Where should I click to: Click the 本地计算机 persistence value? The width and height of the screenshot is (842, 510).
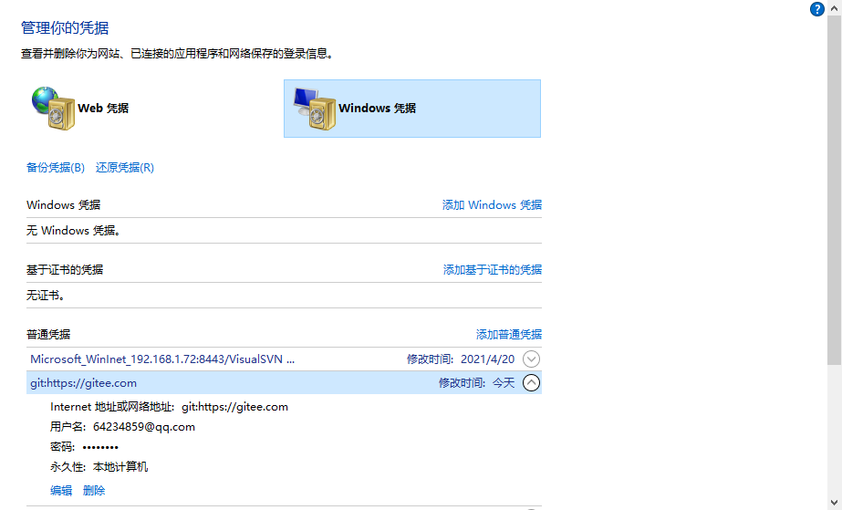pos(120,467)
